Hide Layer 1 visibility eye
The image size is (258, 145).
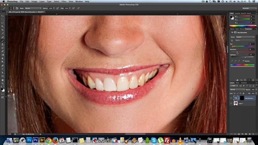pyautogui.click(x=231, y=104)
